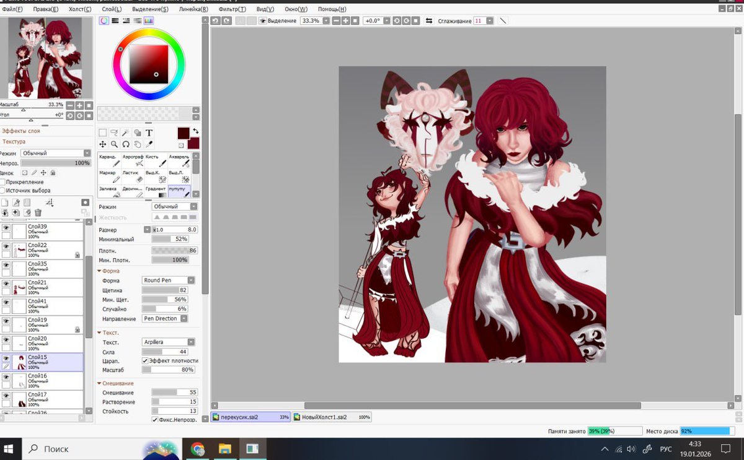
Task: Select the Move tool
Action: 103,144
